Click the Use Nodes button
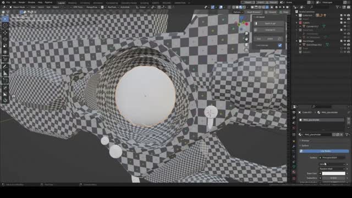The height and width of the screenshot is (198, 352). [x=324, y=151]
